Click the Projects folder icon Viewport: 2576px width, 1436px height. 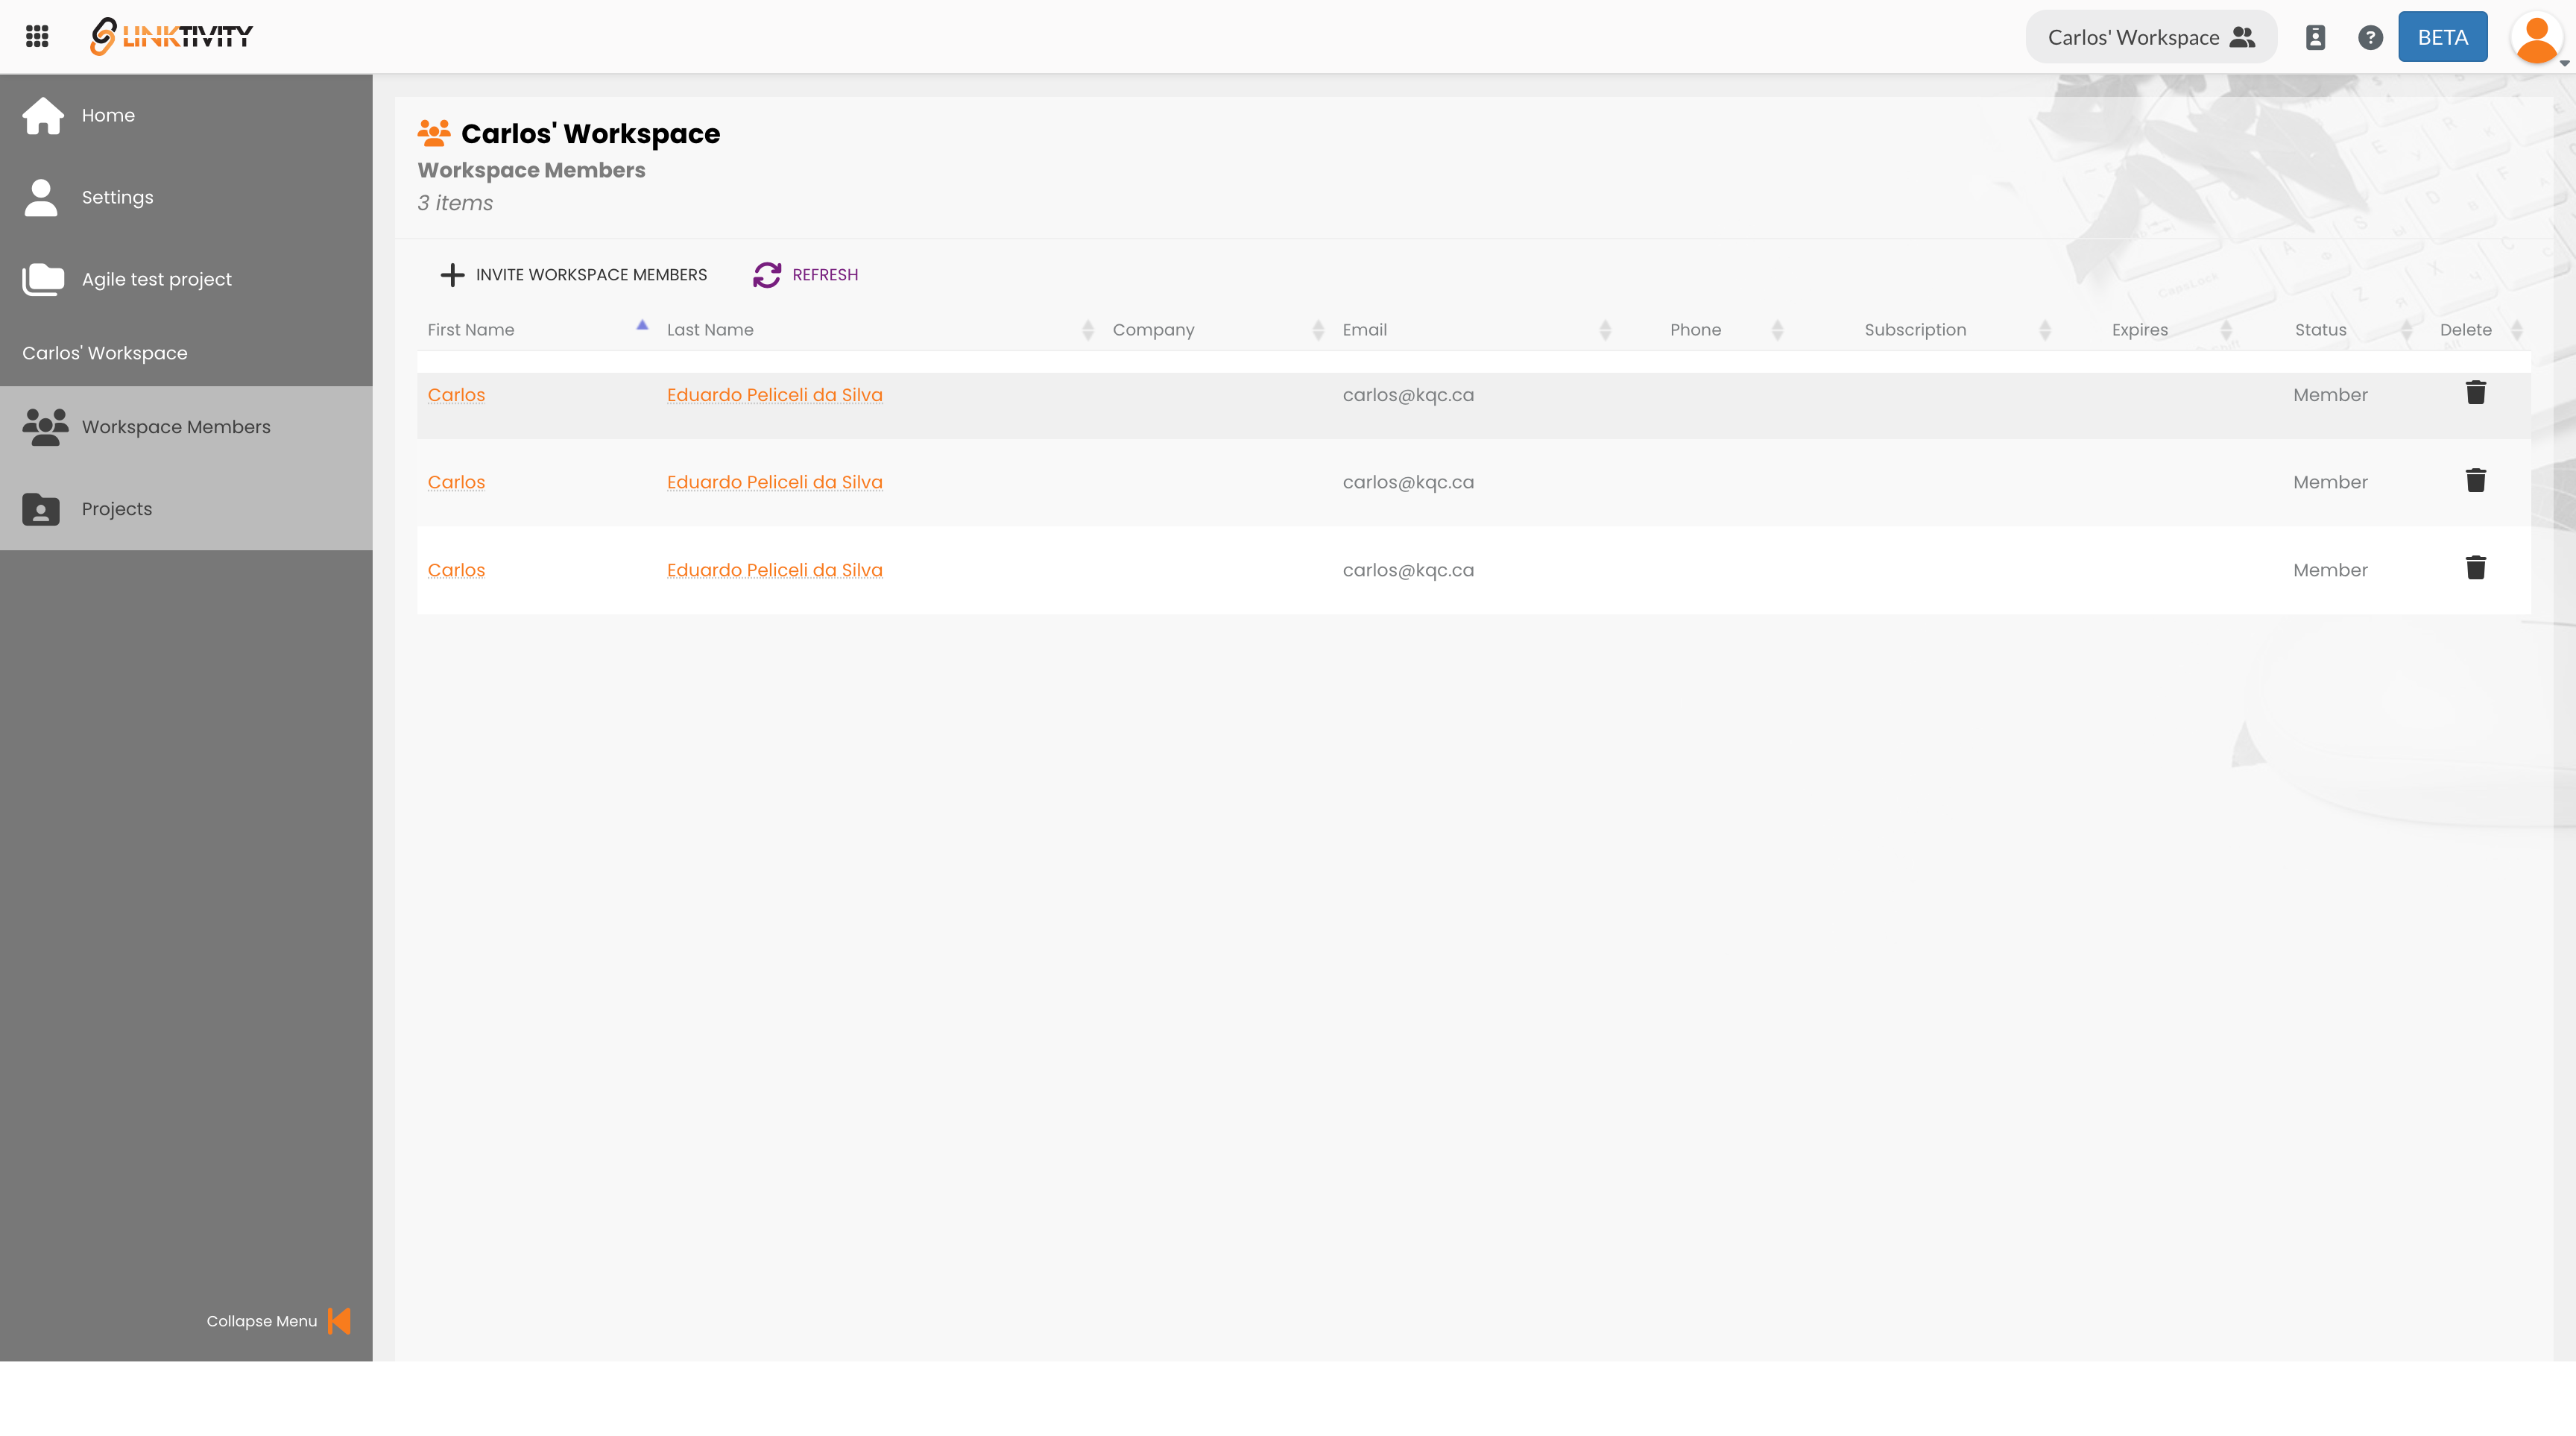(41, 509)
